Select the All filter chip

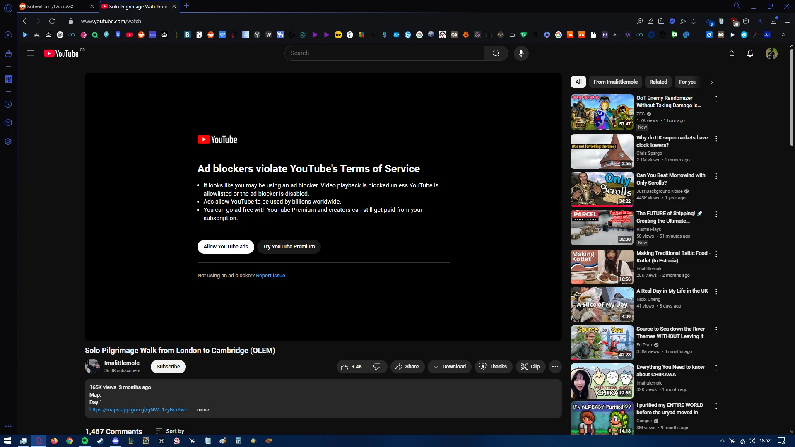(x=578, y=82)
